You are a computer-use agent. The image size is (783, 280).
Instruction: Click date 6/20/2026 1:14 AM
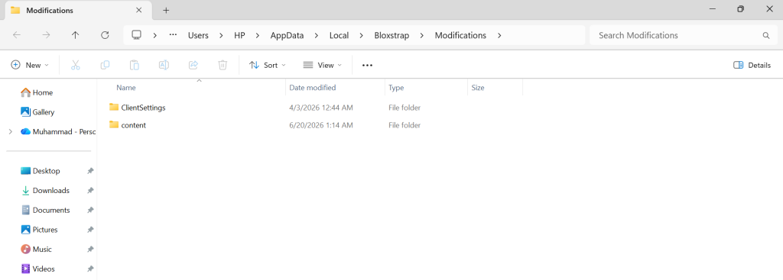(x=321, y=126)
